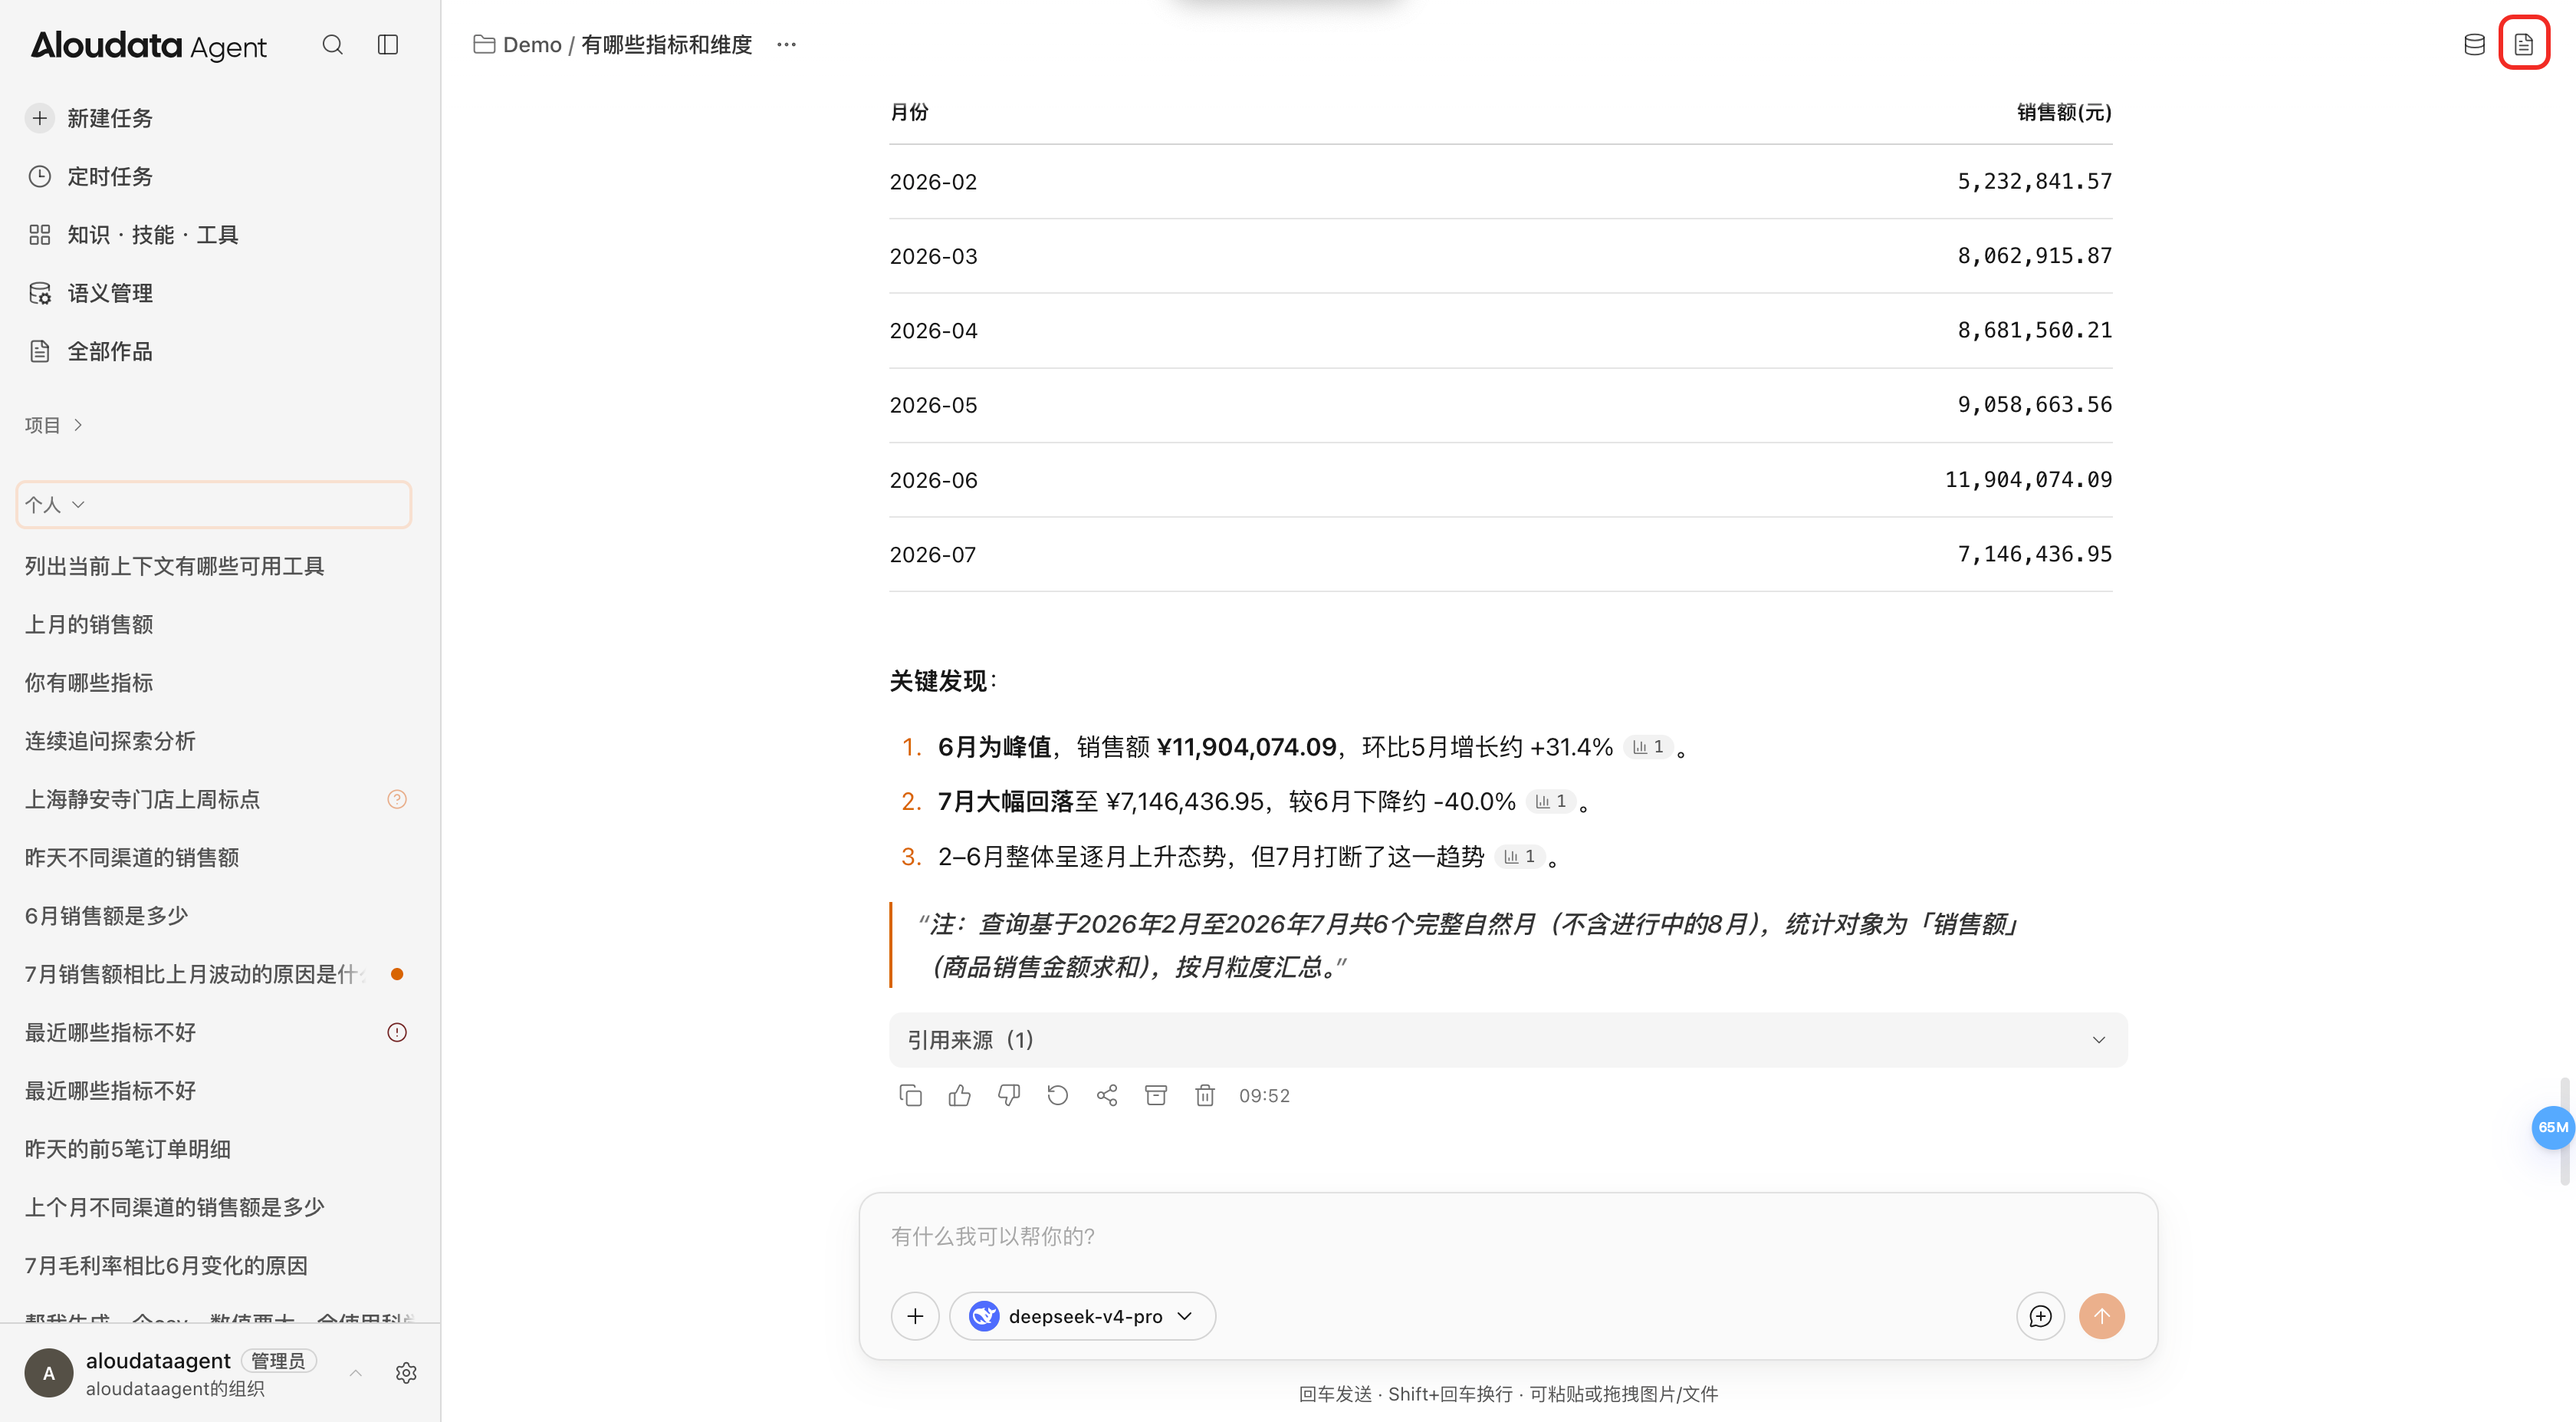Open the deepseek-v4-pro model dropdown
Image resolution: width=2576 pixels, height=1422 pixels.
1082,1315
